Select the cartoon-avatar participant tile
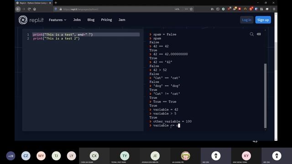 [x=186, y=156]
